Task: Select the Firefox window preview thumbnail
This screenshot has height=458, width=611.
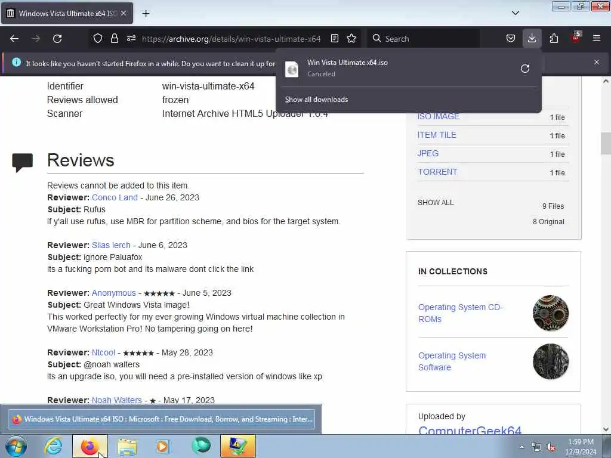Action: [161, 419]
